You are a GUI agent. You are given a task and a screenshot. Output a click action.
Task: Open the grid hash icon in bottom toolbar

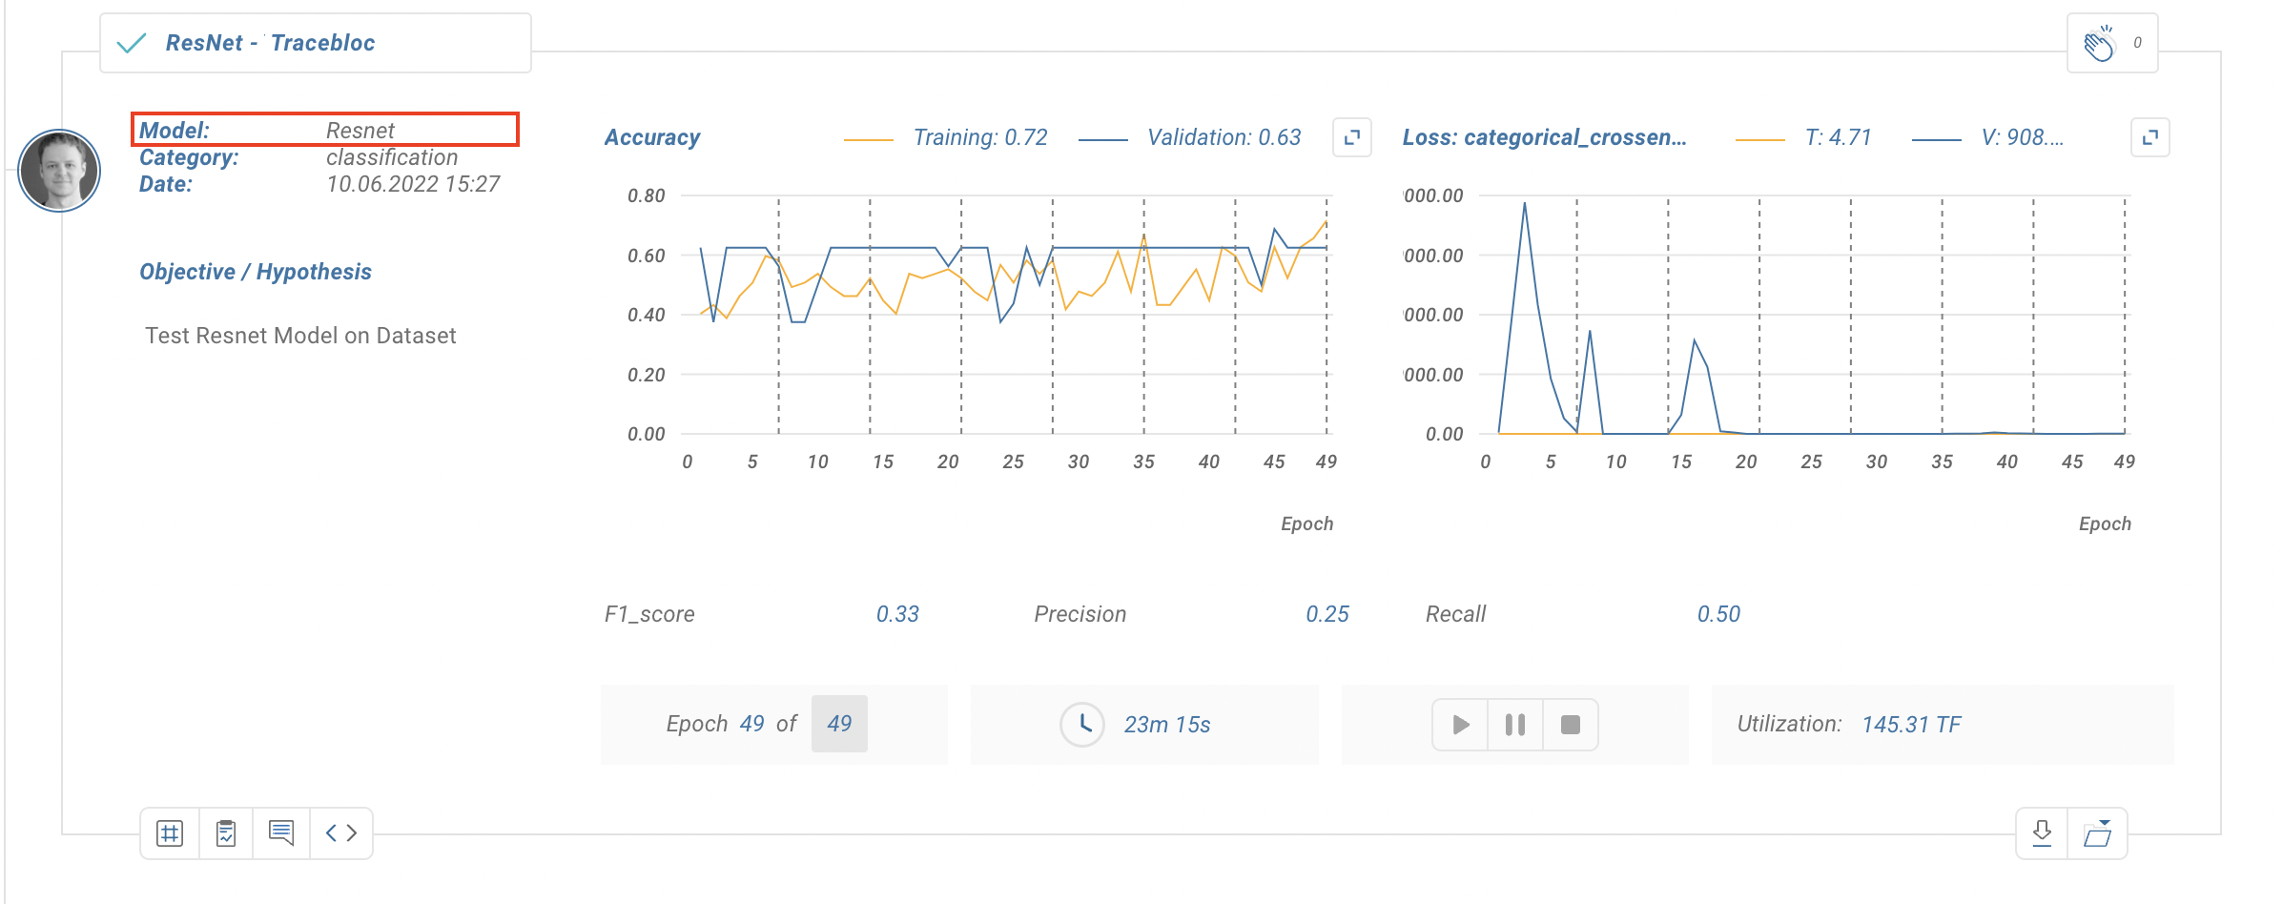pyautogui.click(x=170, y=833)
